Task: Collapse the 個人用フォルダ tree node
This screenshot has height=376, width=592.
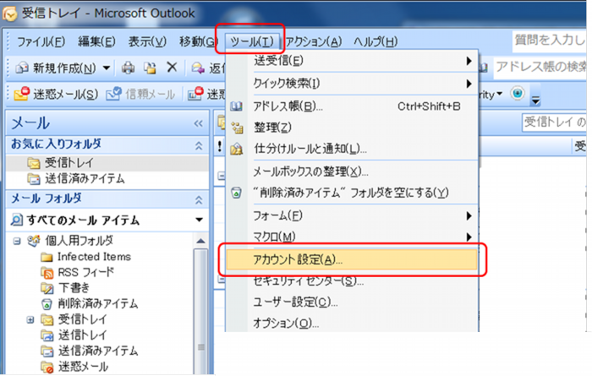Action: pos(17,241)
